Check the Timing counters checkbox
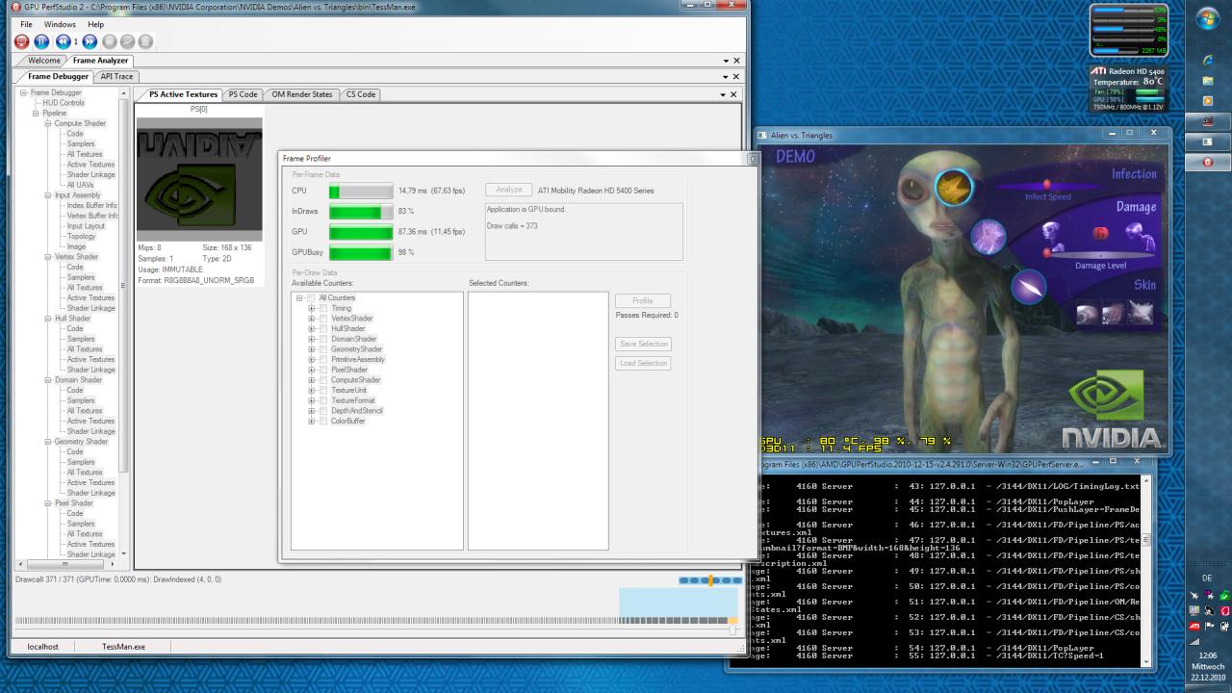This screenshot has height=693, width=1232. tap(323, 308)
